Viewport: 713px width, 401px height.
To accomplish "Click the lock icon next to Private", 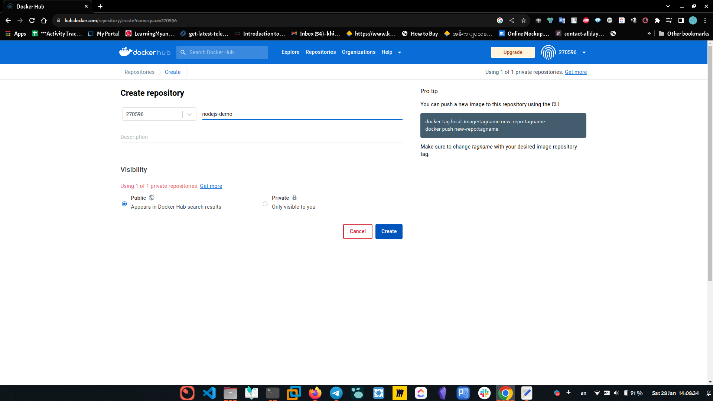I will 294,198.
